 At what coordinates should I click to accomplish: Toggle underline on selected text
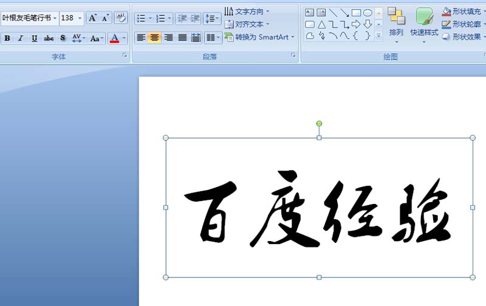(35, 38)
